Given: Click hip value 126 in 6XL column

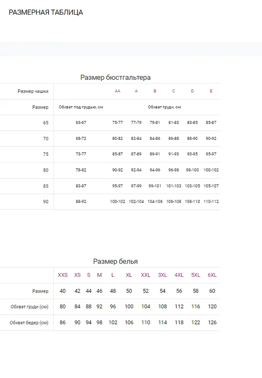Looking at the screenshot, I should 212,323.
